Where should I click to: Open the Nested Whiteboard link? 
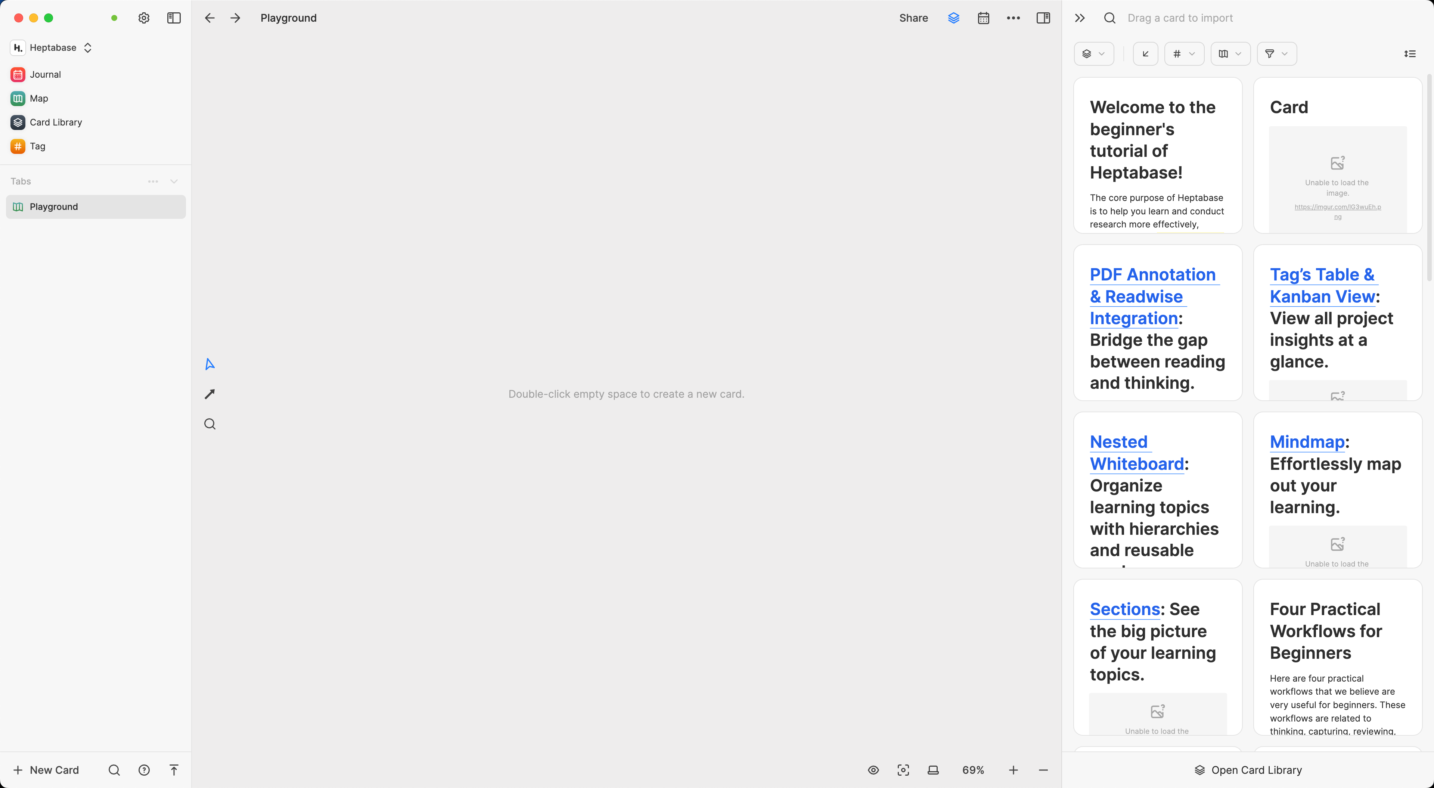pyautogui.click(x=1137, y=453)
